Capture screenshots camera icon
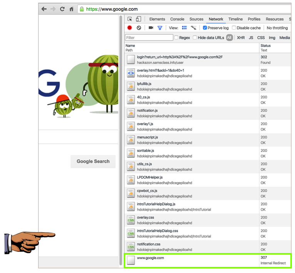Image resolution: width=295 pixels, height=273 pixels. click(151, 28)
